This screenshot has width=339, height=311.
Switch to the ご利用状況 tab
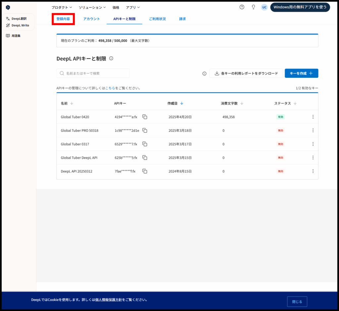pyautogui.click(x=157, y=19)
